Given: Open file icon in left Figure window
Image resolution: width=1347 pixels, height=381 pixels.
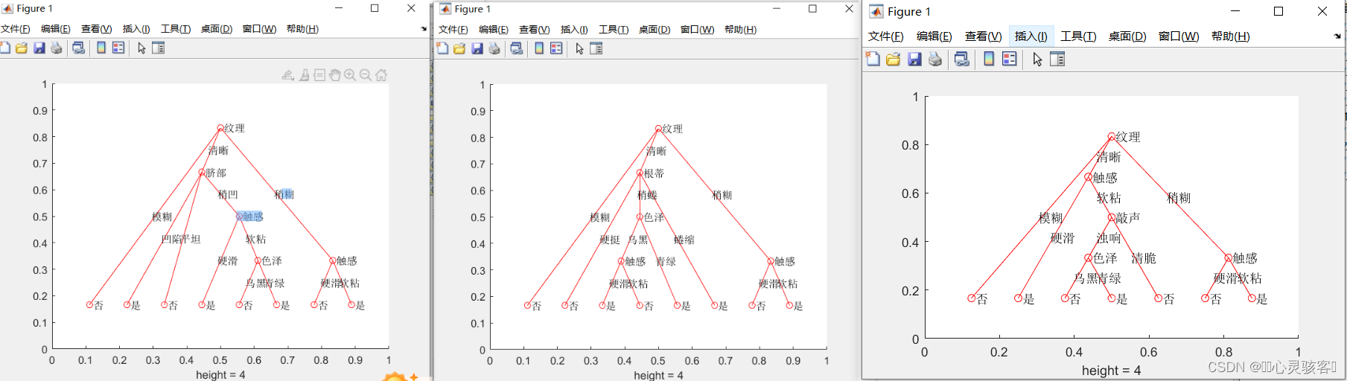Looking at the screenshot, I should point(22,48).
